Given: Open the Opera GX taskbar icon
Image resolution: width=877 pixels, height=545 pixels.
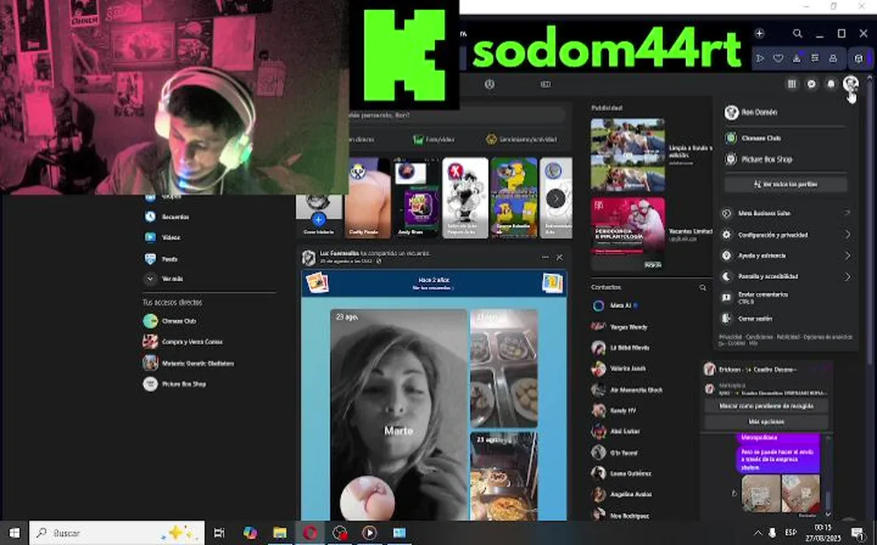Looking at the screenshot, I should point(311,533).
